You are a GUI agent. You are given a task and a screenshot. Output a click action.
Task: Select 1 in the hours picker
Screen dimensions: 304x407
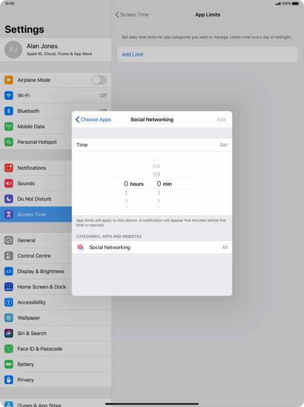126,193
